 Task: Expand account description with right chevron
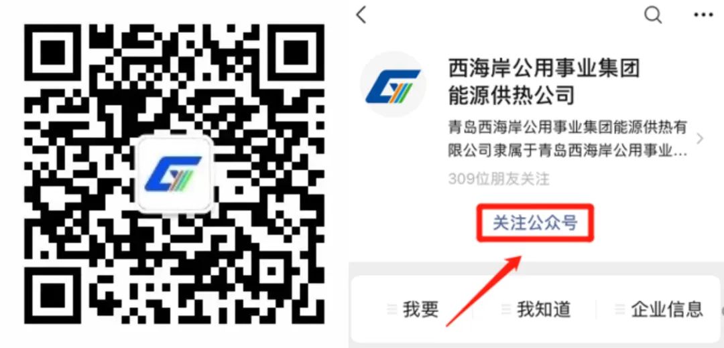700,139
